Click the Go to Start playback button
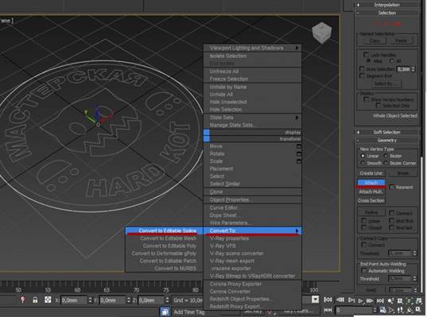427x317 pixels. click(x=328, y=300)
